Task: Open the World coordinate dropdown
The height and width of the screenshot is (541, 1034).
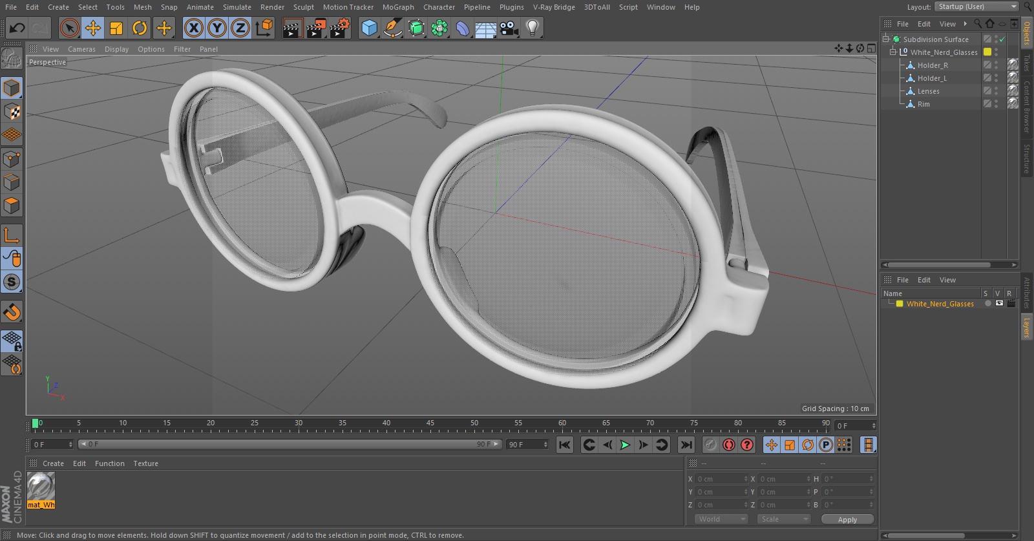Action: 721,519
